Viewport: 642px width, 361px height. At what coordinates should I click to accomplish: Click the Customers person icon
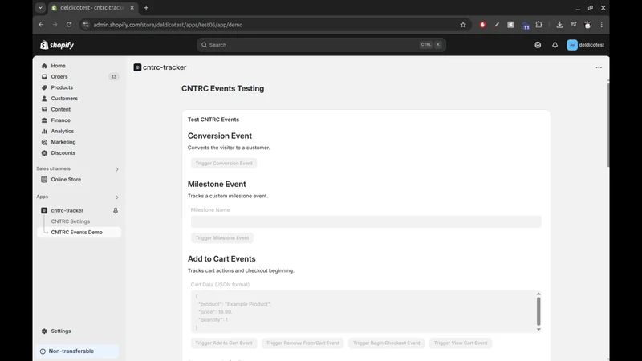pyautogui.click(x=44, y=98)
